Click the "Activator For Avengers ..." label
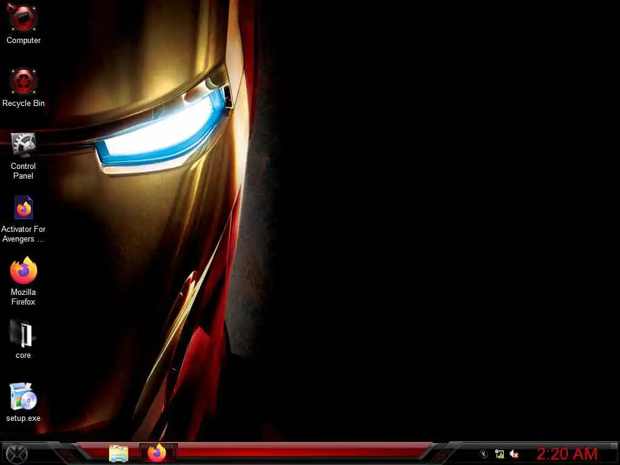 coord(24,234)
